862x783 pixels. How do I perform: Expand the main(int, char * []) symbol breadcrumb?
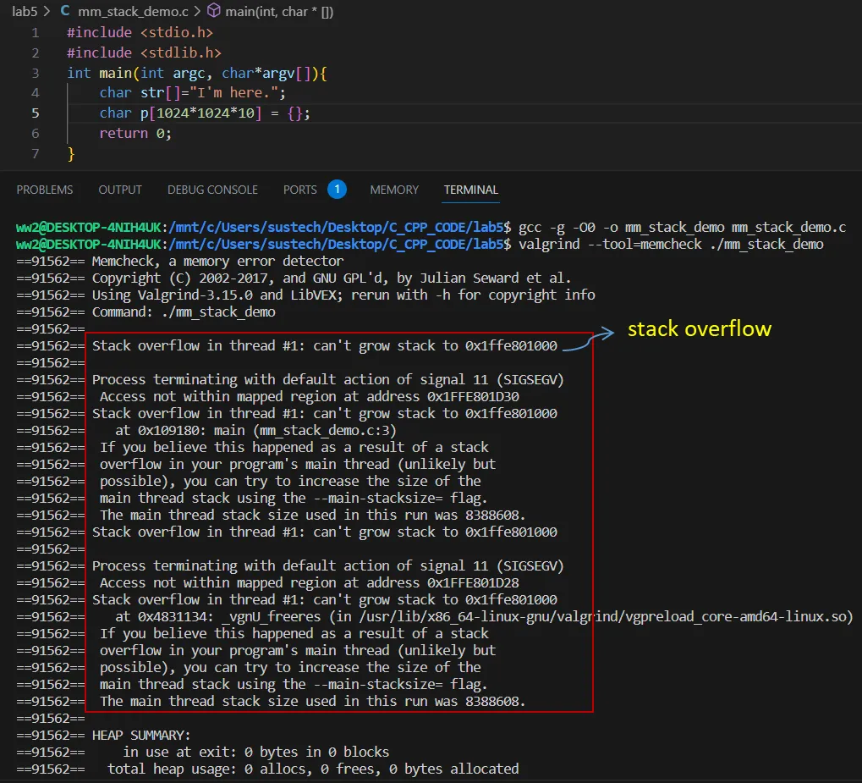[281, 11]
